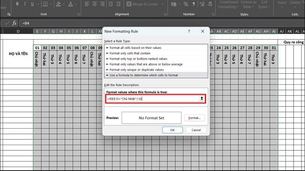Click the Format... button

click(194, 118)
